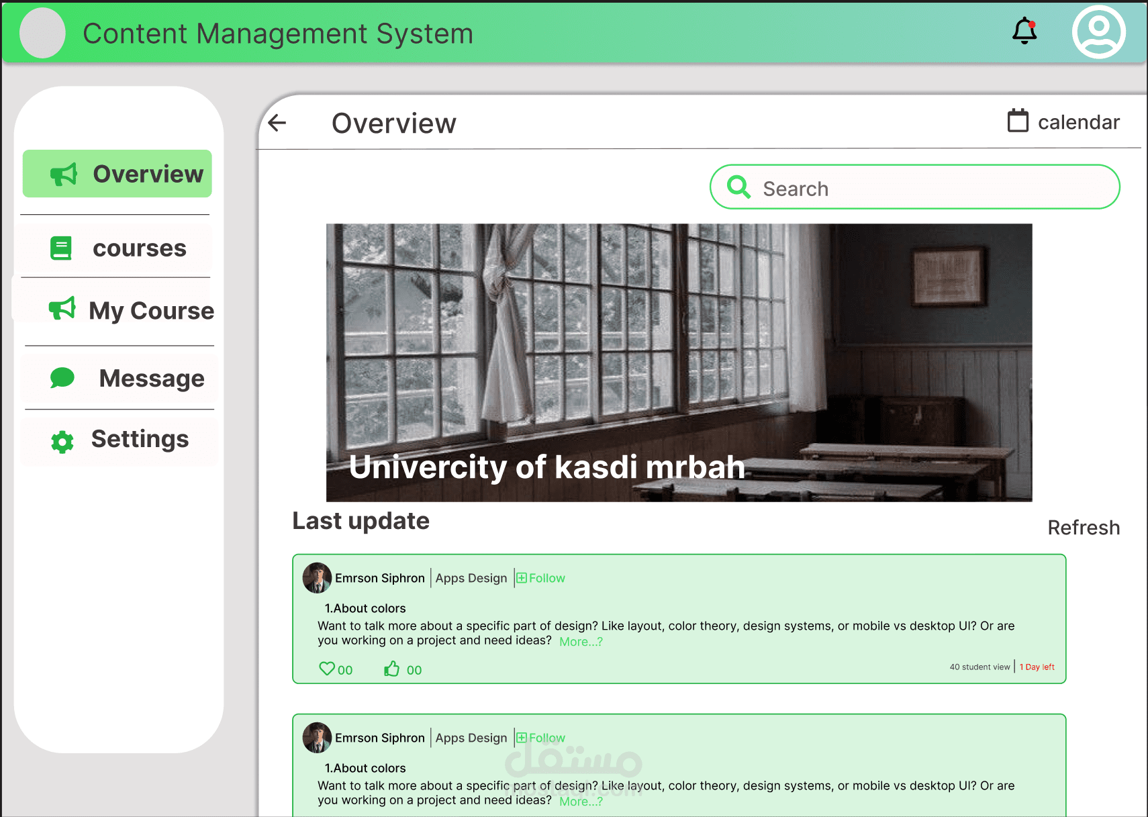Click the gear icon beside Settings
1148x817 pixels.
point(62,441)
